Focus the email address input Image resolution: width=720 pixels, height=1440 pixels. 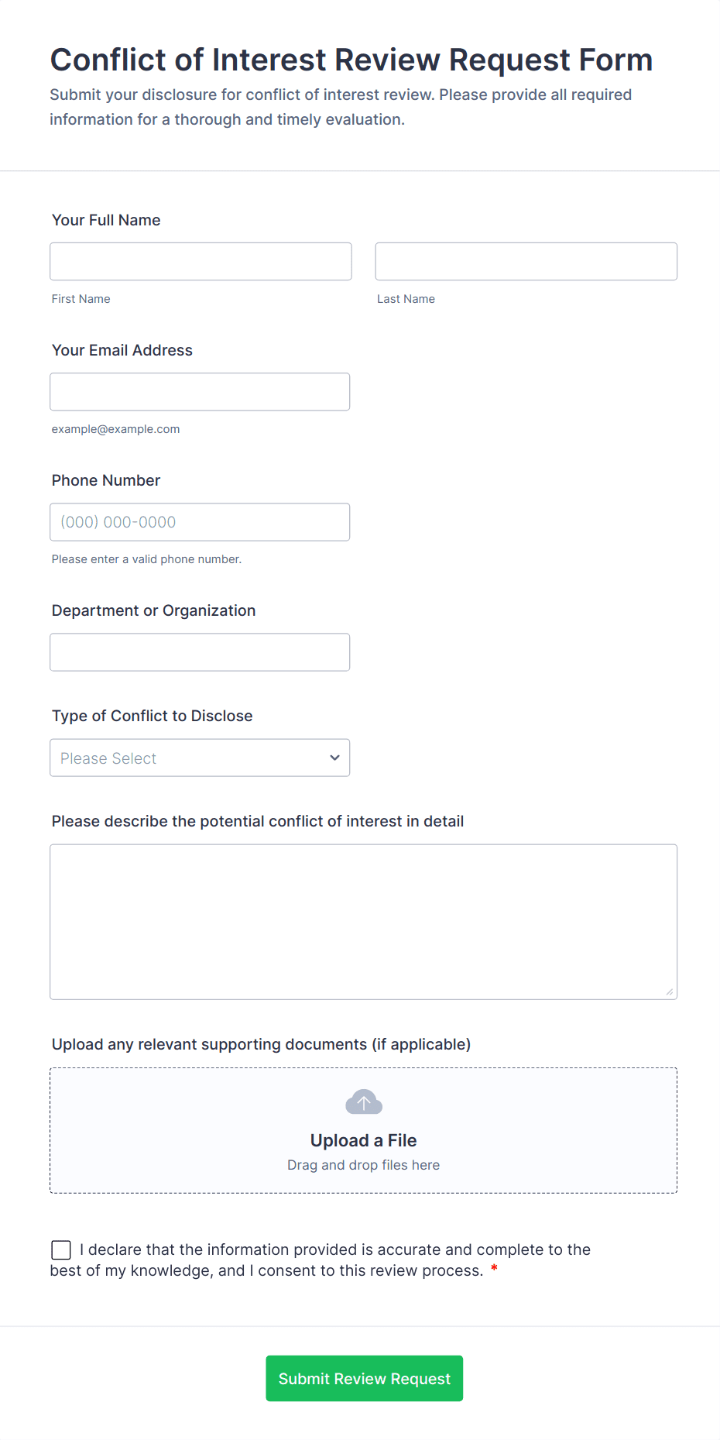[x=200, y=391]
